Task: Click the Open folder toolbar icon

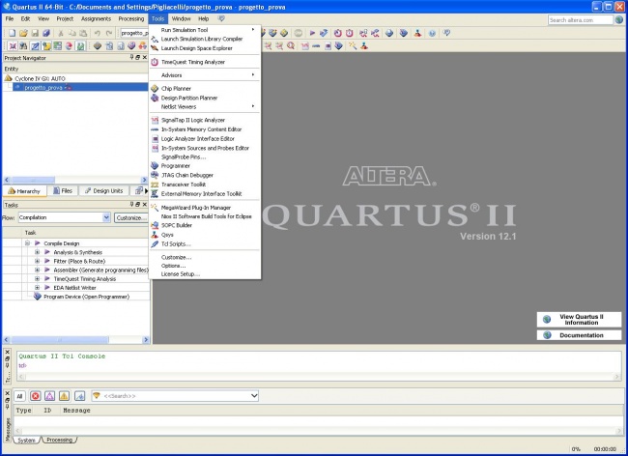Action: 23,33
